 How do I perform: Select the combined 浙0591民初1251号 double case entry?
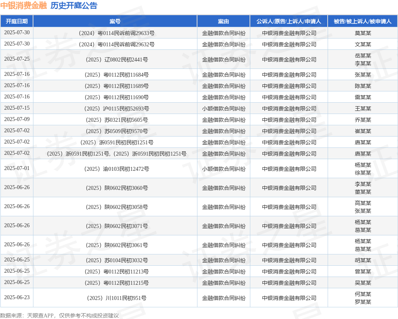coord(117,154)
